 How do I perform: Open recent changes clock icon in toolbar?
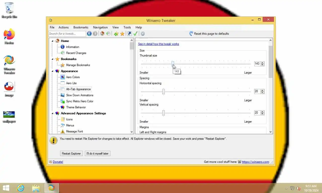pyautogui.click(x=108, y=34)
